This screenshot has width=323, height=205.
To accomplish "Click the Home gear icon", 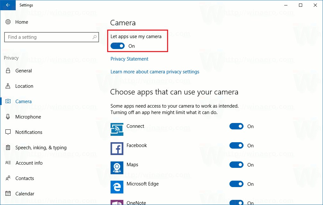I will [x=8, y=22].
